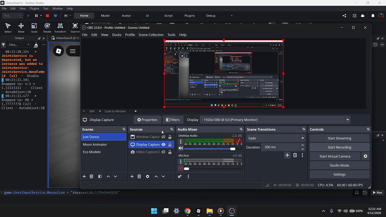386x217 pixels.
Task: Hide the Display Capture source
Action: (164, 144)
